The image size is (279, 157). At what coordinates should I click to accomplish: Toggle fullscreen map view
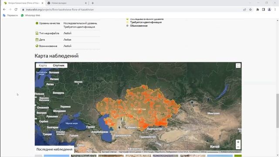238,66
